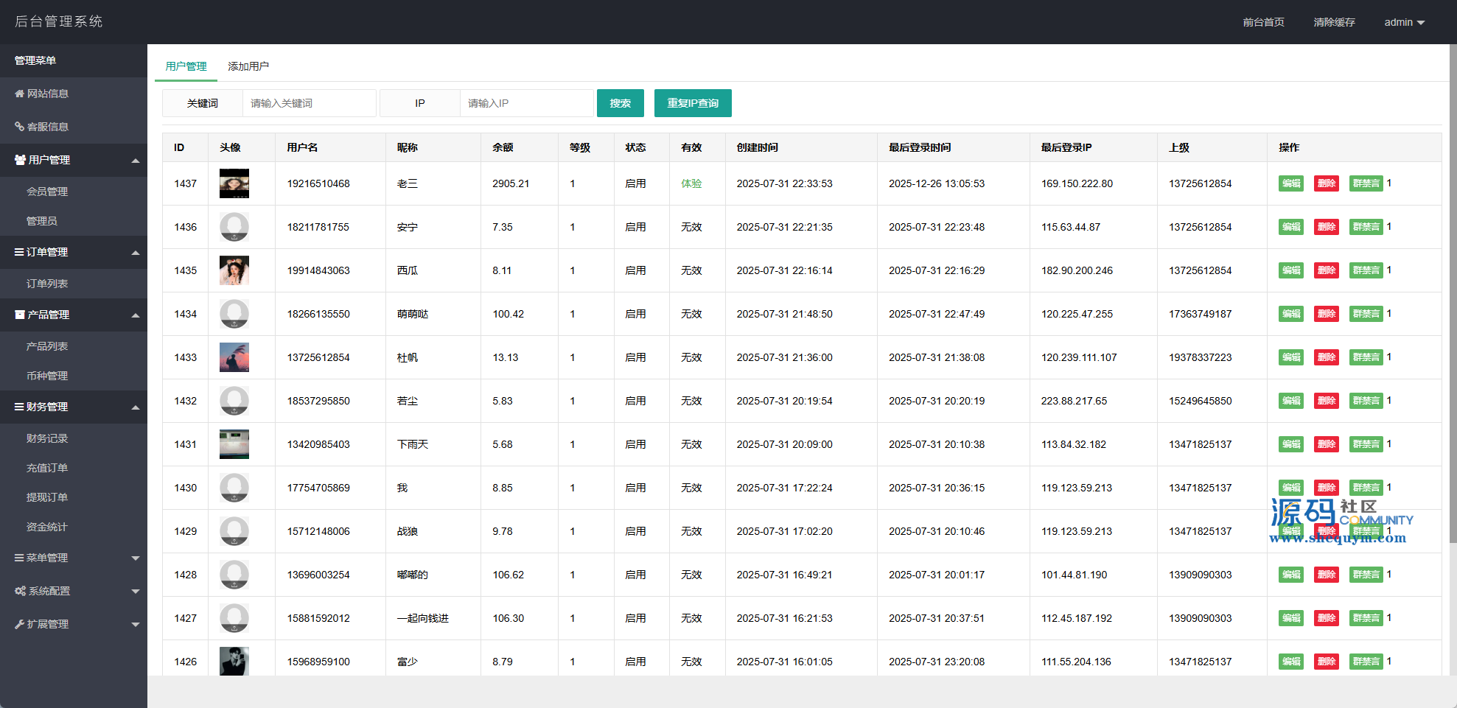Click the 请输入IP input field
This screenshot has height=708, width=1457.
click(526, 103)
